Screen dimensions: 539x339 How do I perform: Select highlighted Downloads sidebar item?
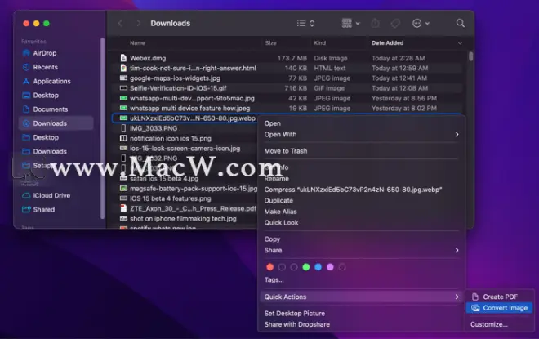point(56,123)
